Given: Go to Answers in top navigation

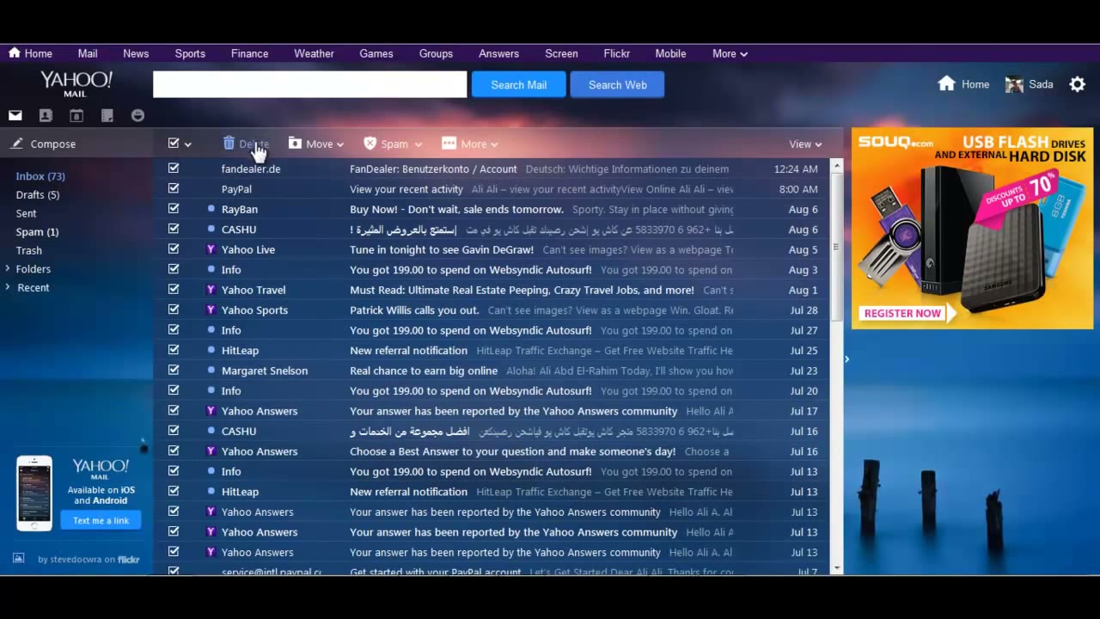Looking at the screenshot, I should point(498,53).
